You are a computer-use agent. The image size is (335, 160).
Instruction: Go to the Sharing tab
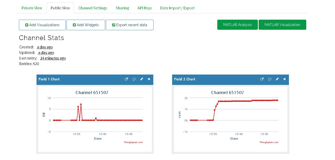(123, 8)
